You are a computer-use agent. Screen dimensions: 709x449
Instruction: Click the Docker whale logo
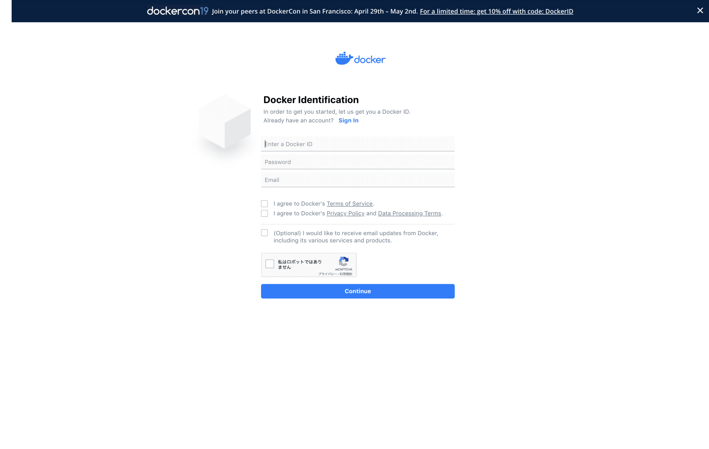tap(360, 58)
